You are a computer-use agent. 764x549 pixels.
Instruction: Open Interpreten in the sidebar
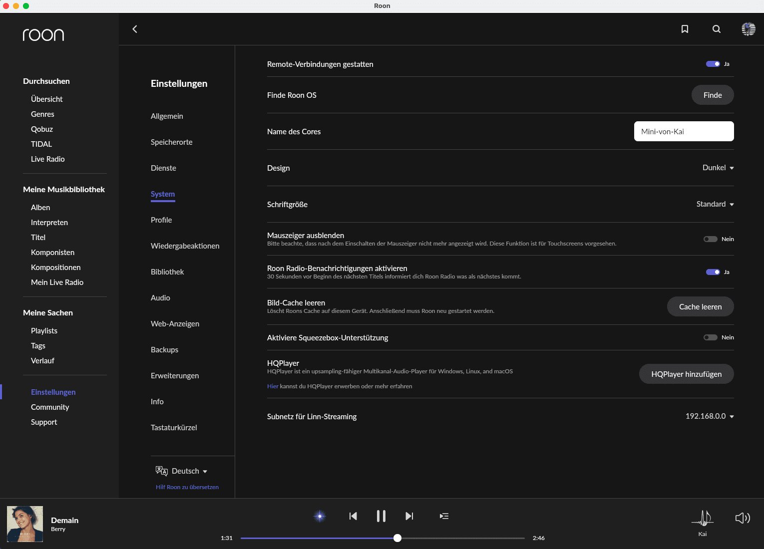tap(49, 223)
